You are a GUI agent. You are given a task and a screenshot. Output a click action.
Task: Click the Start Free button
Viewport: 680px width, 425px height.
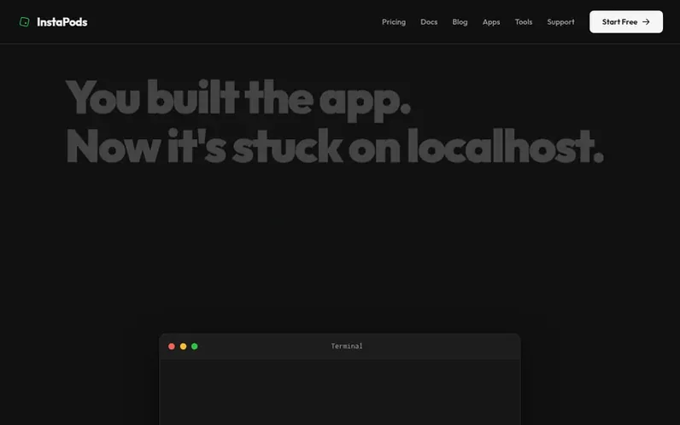[626, 21]
